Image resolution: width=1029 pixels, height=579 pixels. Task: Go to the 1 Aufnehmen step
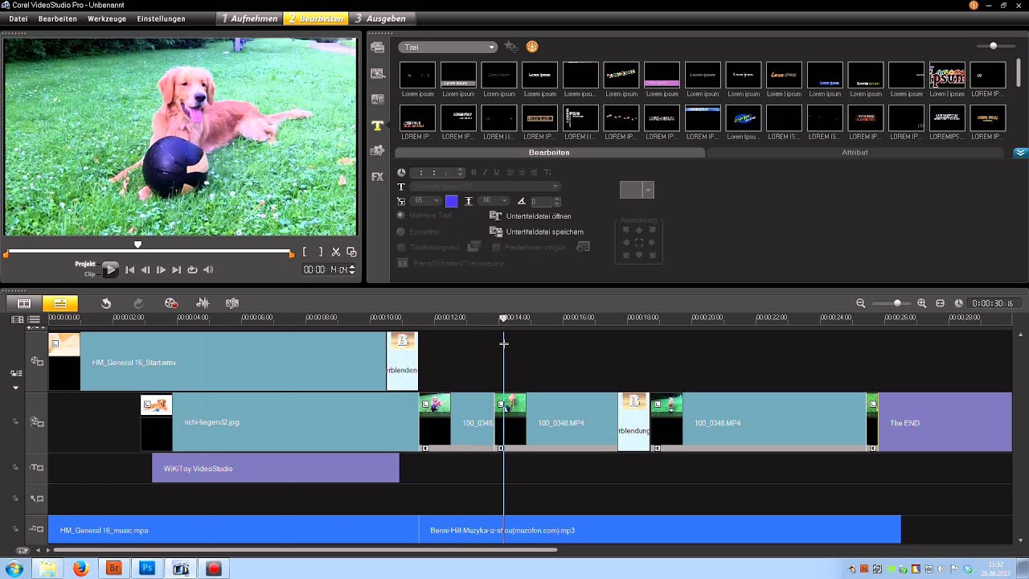pyautogui.click(x=250, y=18)
